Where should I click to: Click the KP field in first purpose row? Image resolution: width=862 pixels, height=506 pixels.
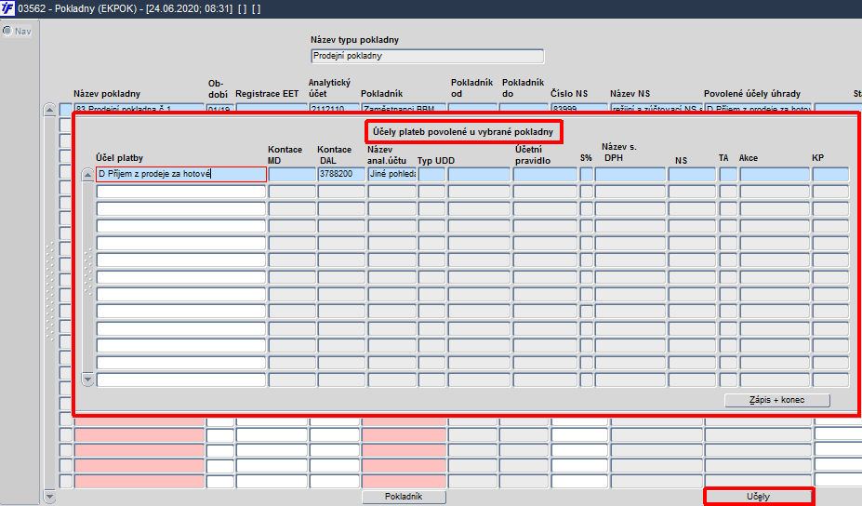[830, 174]
